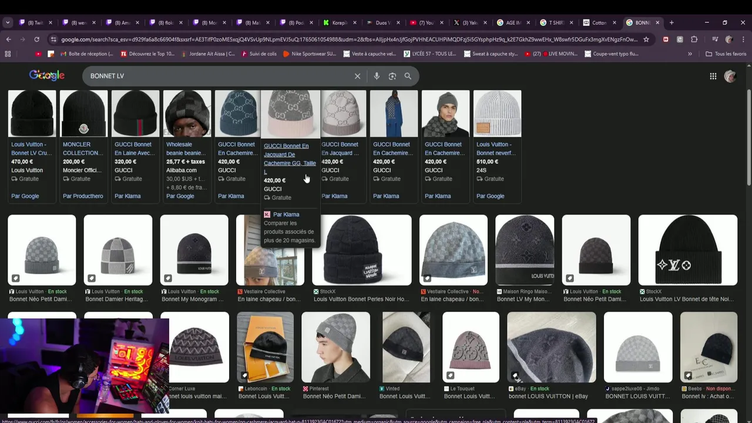Go to the Google homepage via the logo
Image resolution: width=752 pixels, height=423 pixels.
pos(47,75)
